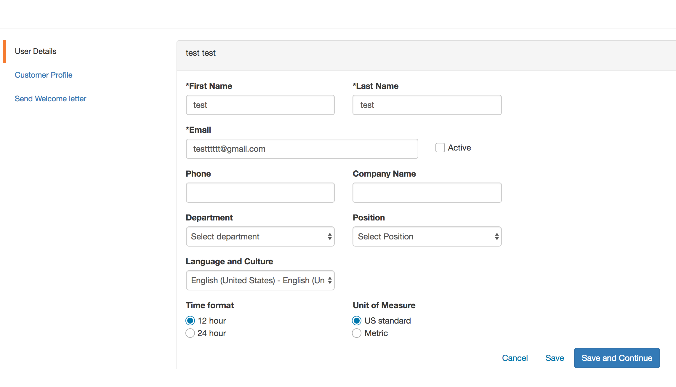Select the 24 hour time format

pyautogui.click(x=190, y=333)
